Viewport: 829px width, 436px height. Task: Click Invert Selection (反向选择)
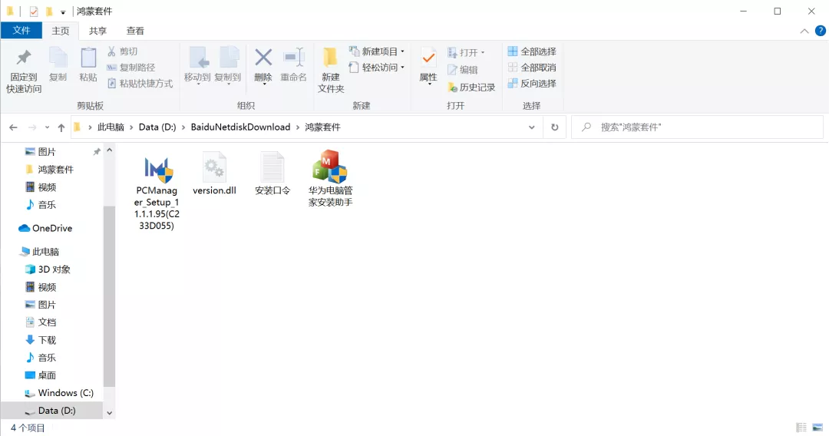(x=532, y=84)
